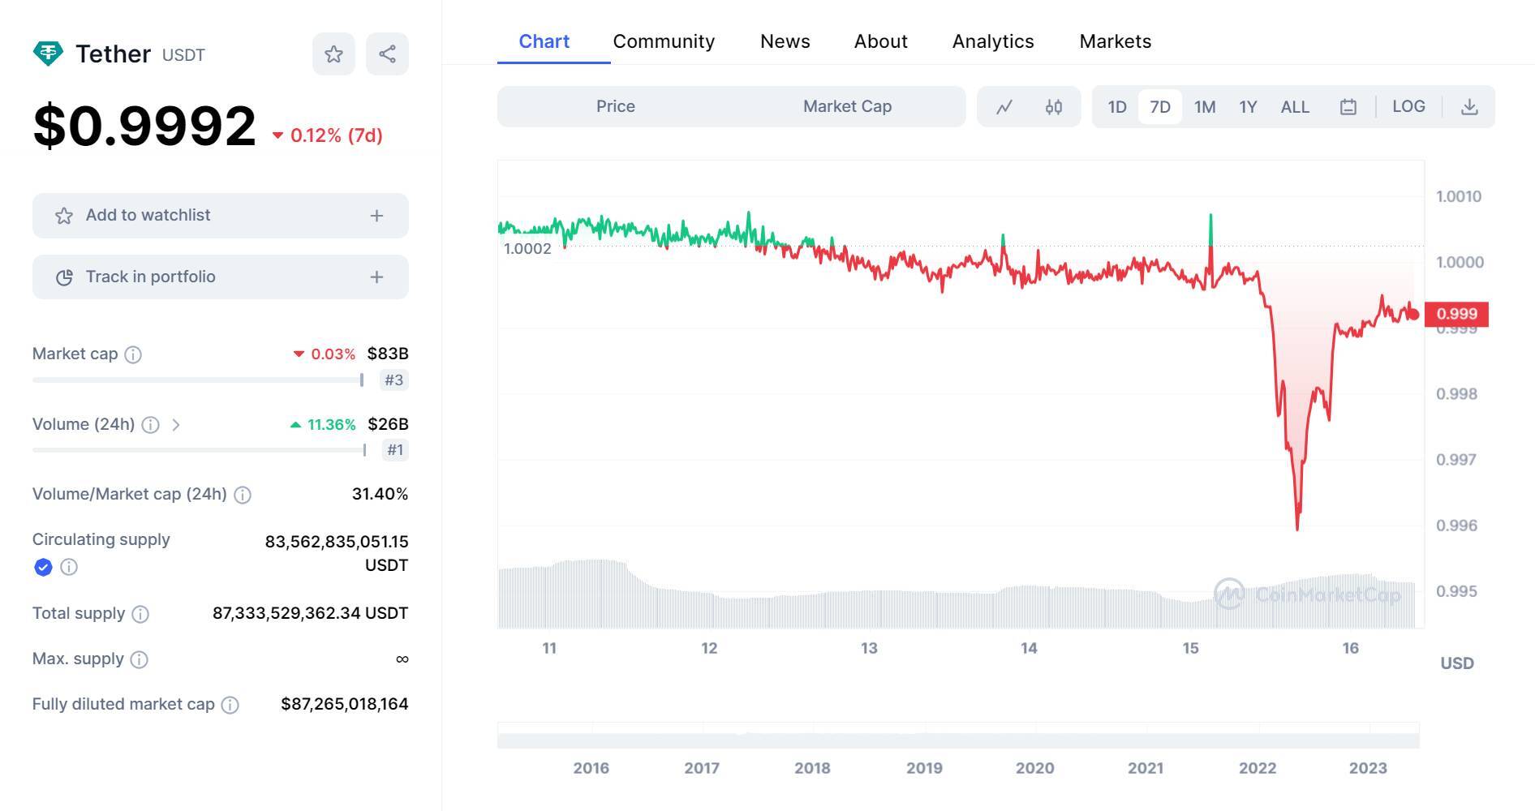Click the star favorite icon next to Tether
1535x811 pixels.
(333, 54)
